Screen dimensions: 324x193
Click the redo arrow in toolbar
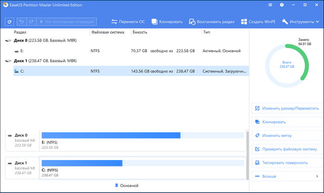tap(31, 22)
